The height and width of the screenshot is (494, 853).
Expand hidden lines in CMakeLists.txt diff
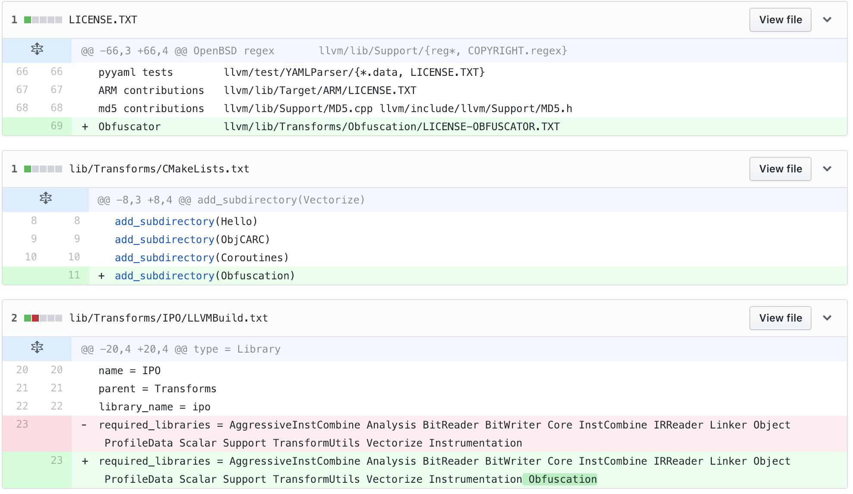[46, 198]
